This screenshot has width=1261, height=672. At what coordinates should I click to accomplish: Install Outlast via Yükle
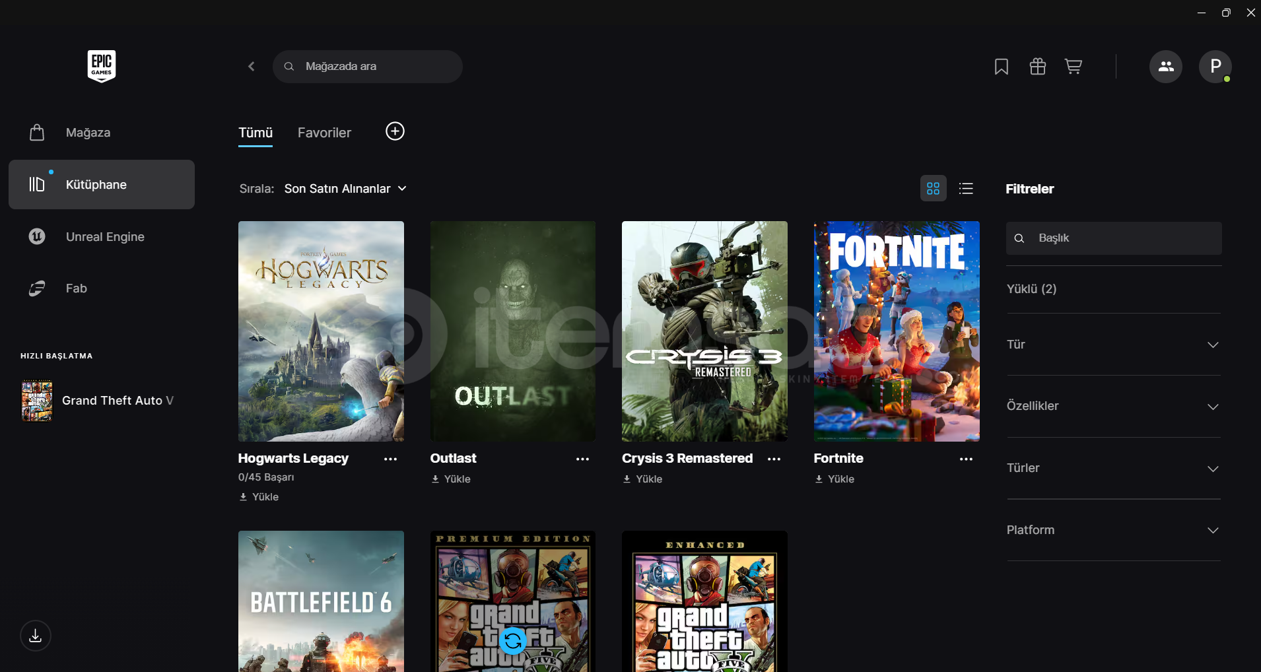point(451,479)
